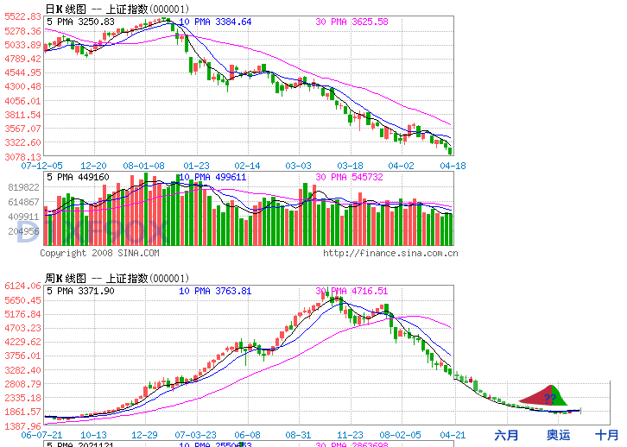This screenshot has width=627, height=447.
Task: Select the volume 5 PMA 449160 label
Action: [x=78, y=177]
